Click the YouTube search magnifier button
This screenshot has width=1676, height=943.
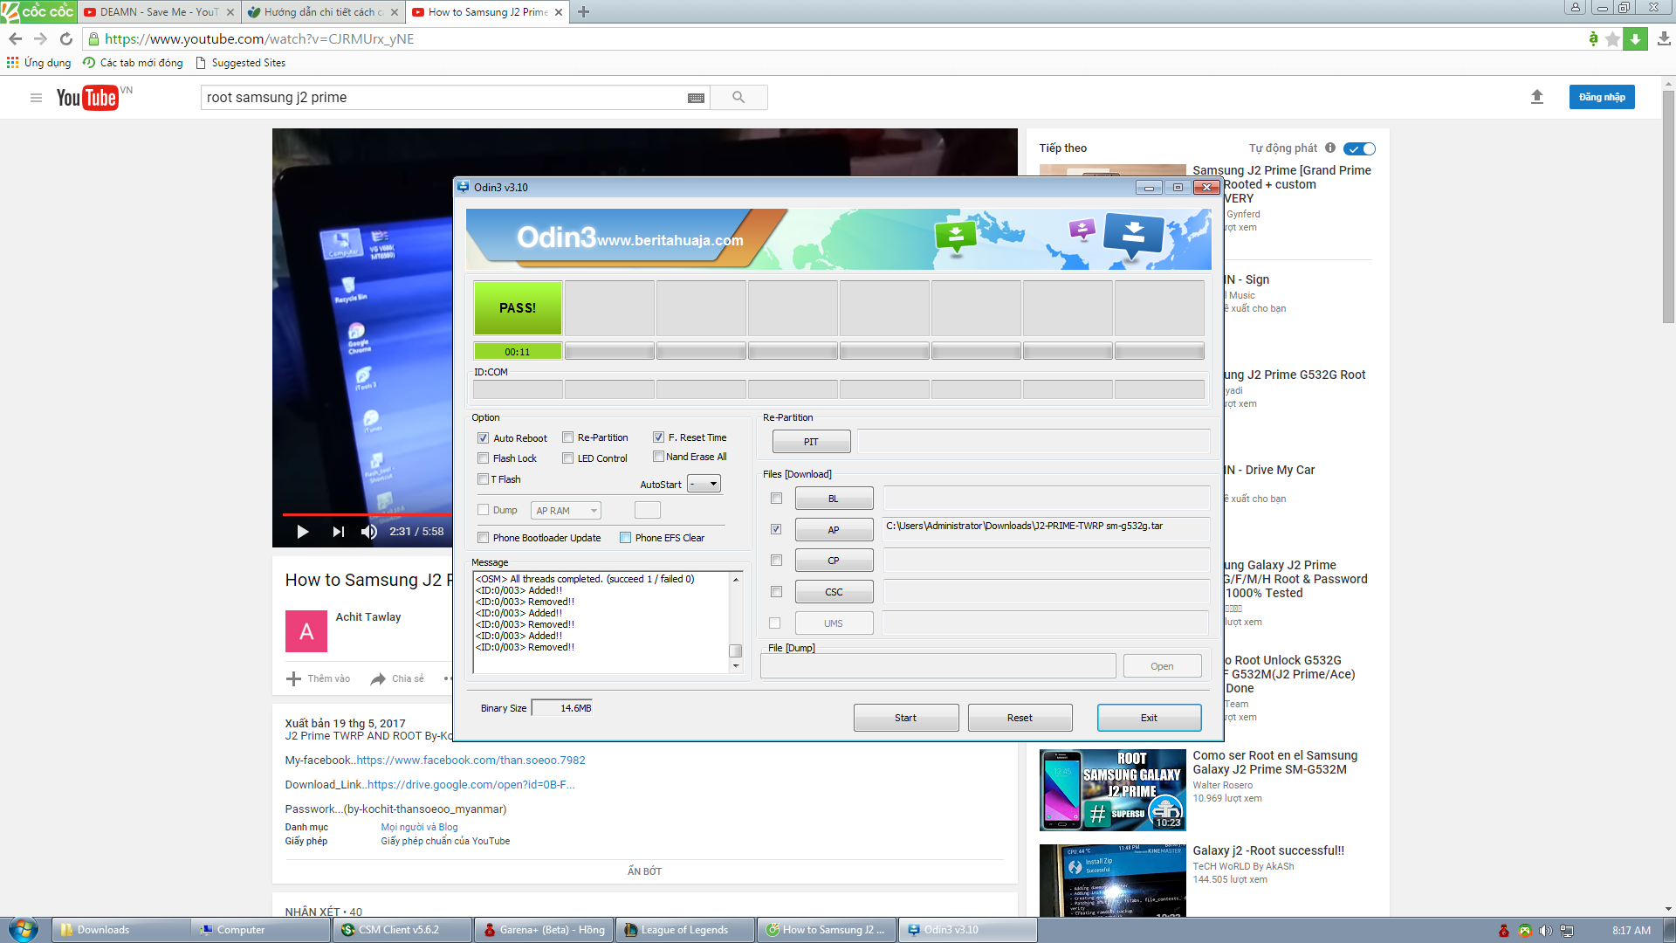pyautogui.click(x=738, y=97)
